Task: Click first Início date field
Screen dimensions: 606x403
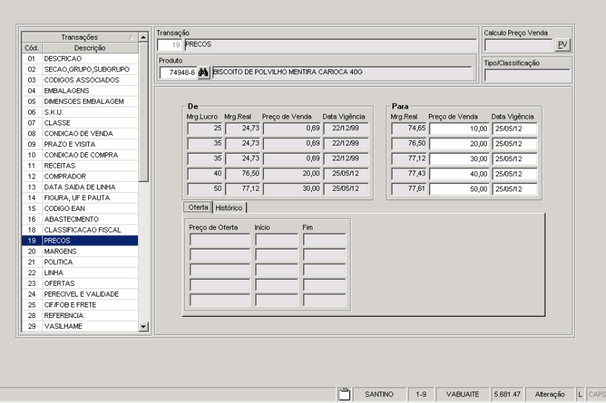Action: pyautogui.click(x=277, y=240)
